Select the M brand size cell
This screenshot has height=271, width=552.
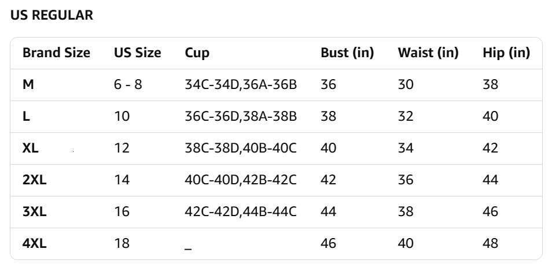coord(28,85)
